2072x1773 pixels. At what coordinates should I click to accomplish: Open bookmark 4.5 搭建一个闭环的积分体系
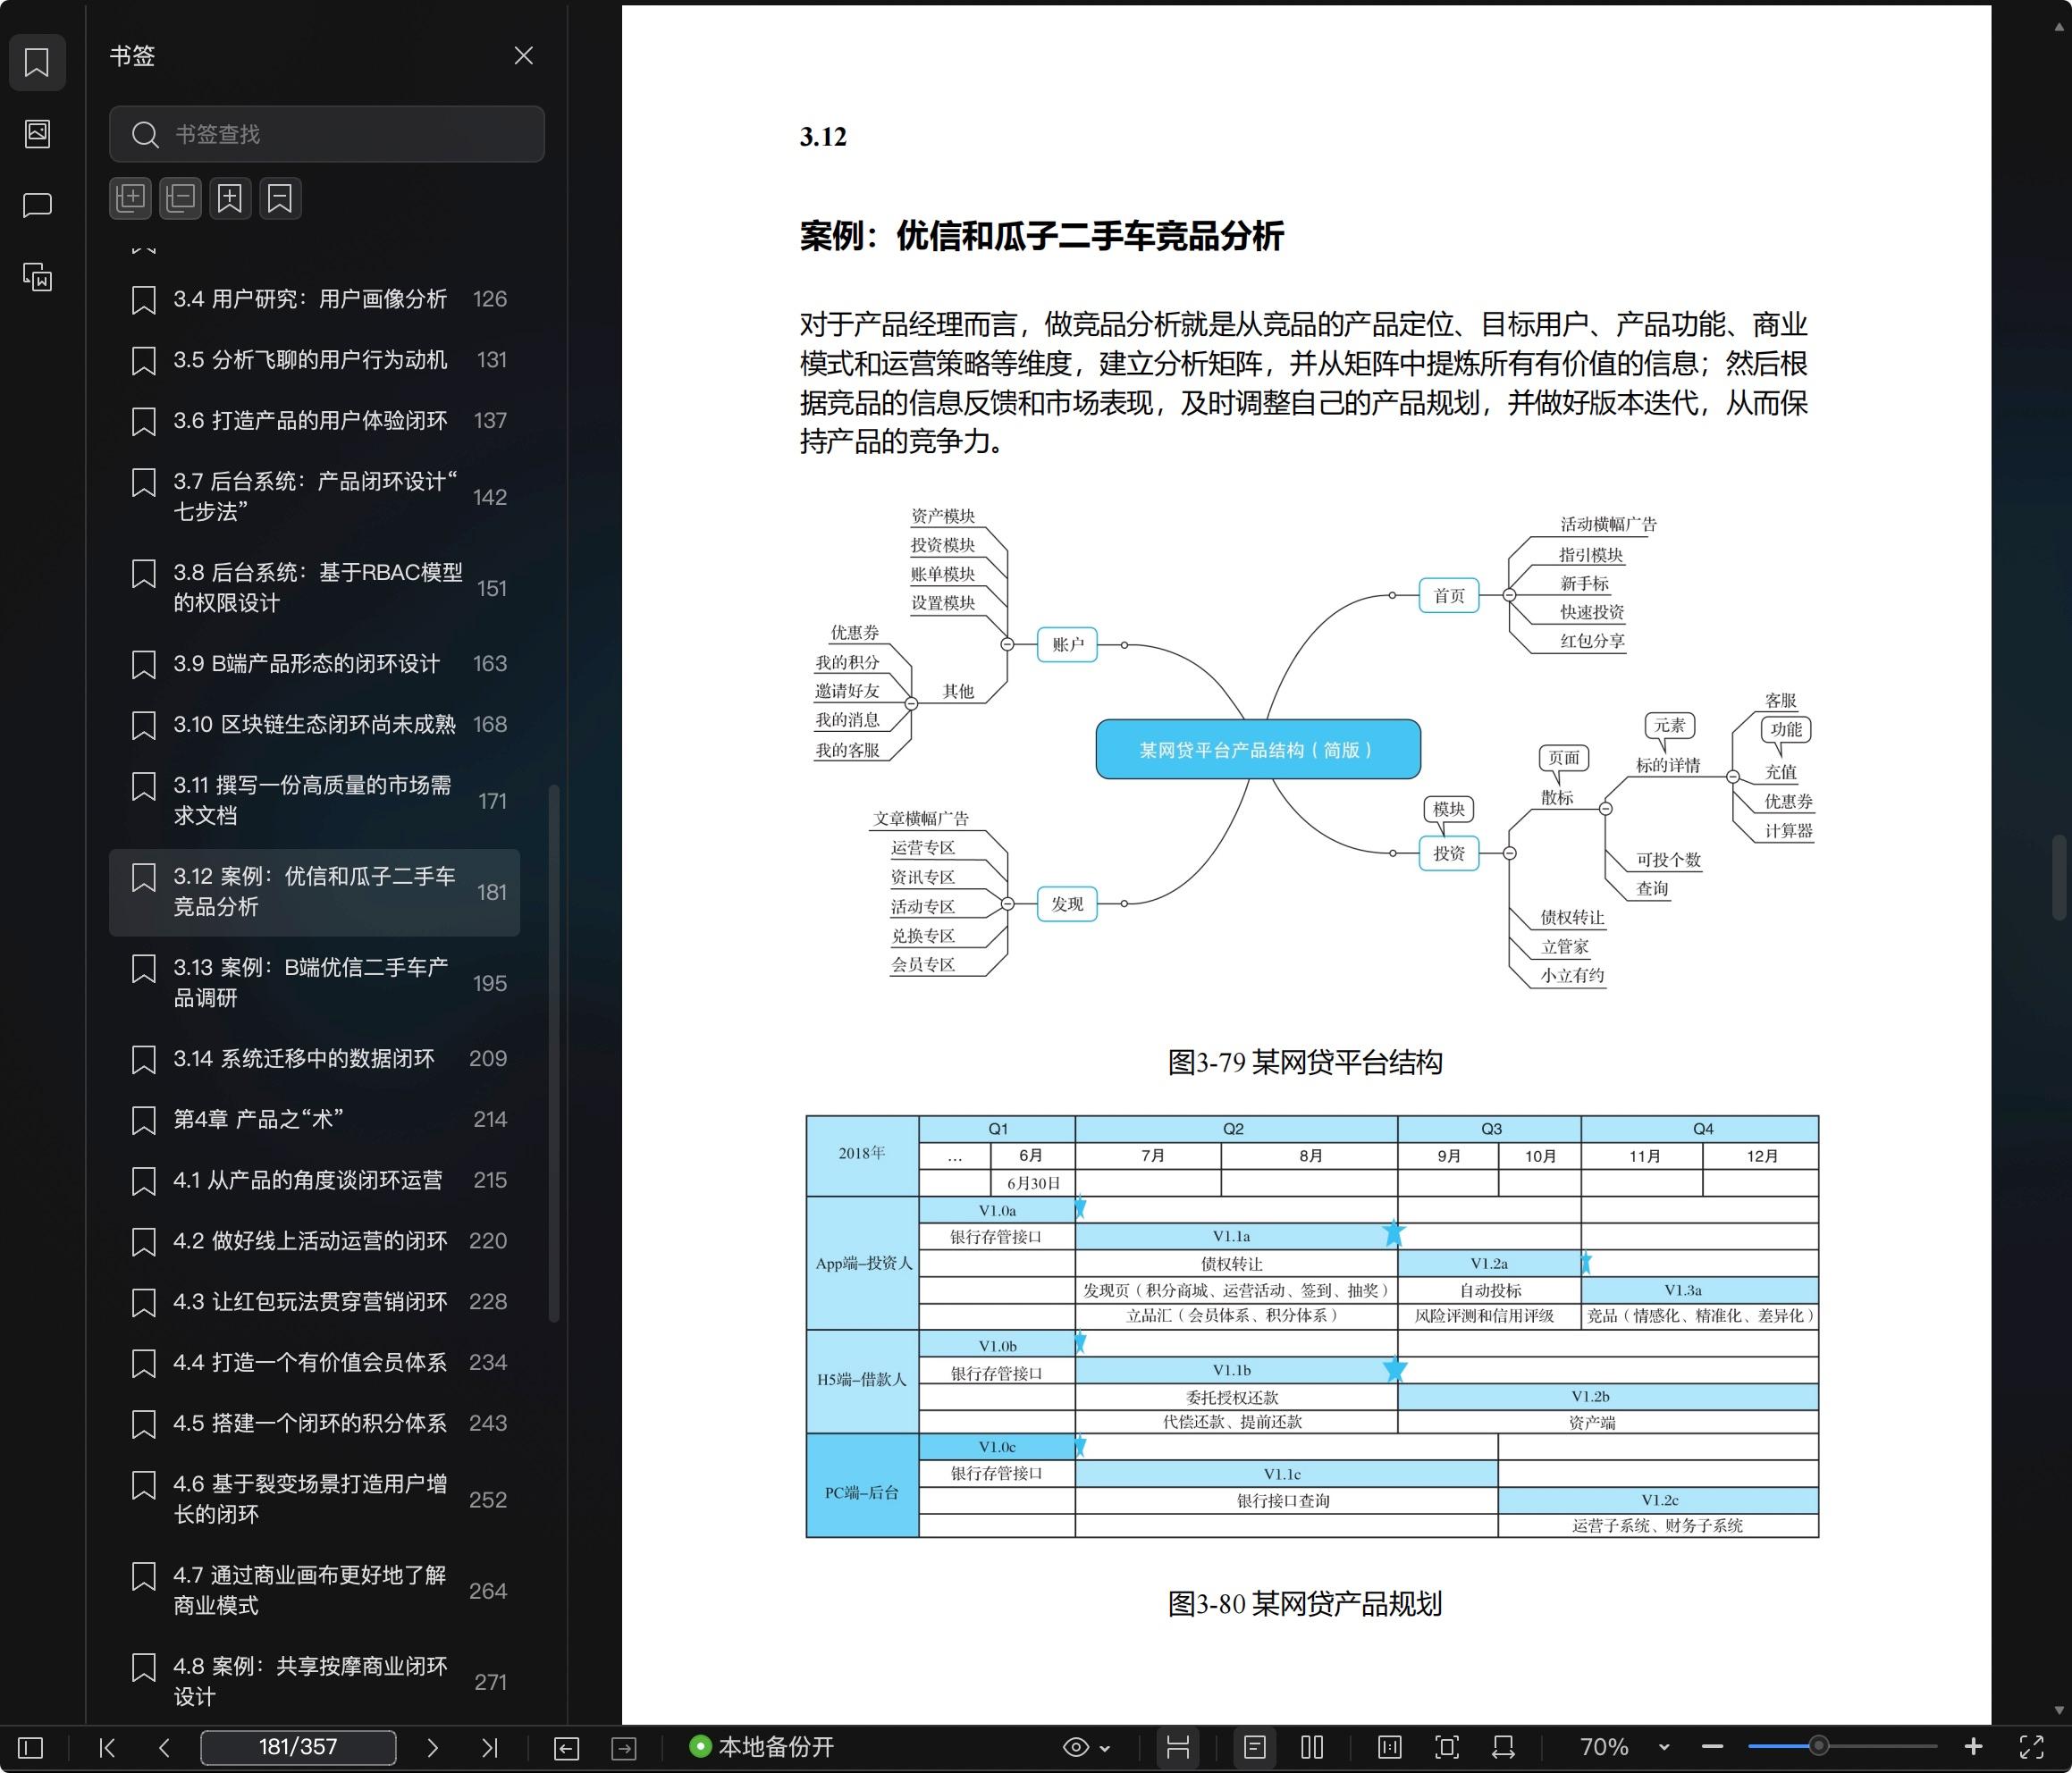pos(314,1424)
